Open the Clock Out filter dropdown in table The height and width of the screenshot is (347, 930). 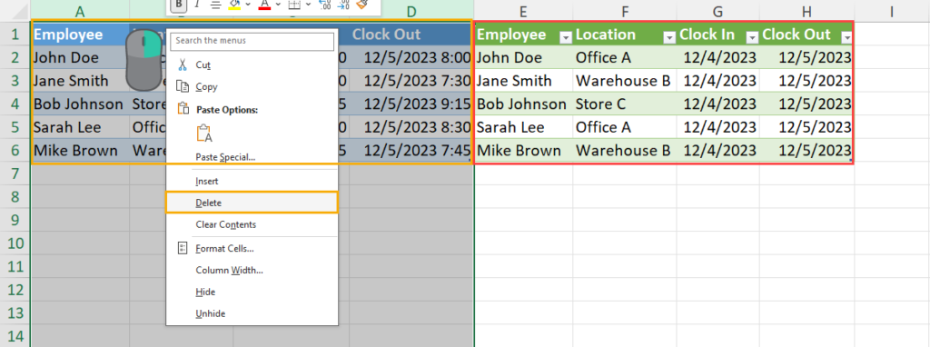click(846, 37)
